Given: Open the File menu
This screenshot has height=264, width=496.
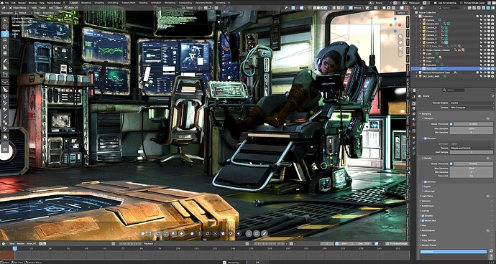Looking at the screenshot, I should point(7,3).
